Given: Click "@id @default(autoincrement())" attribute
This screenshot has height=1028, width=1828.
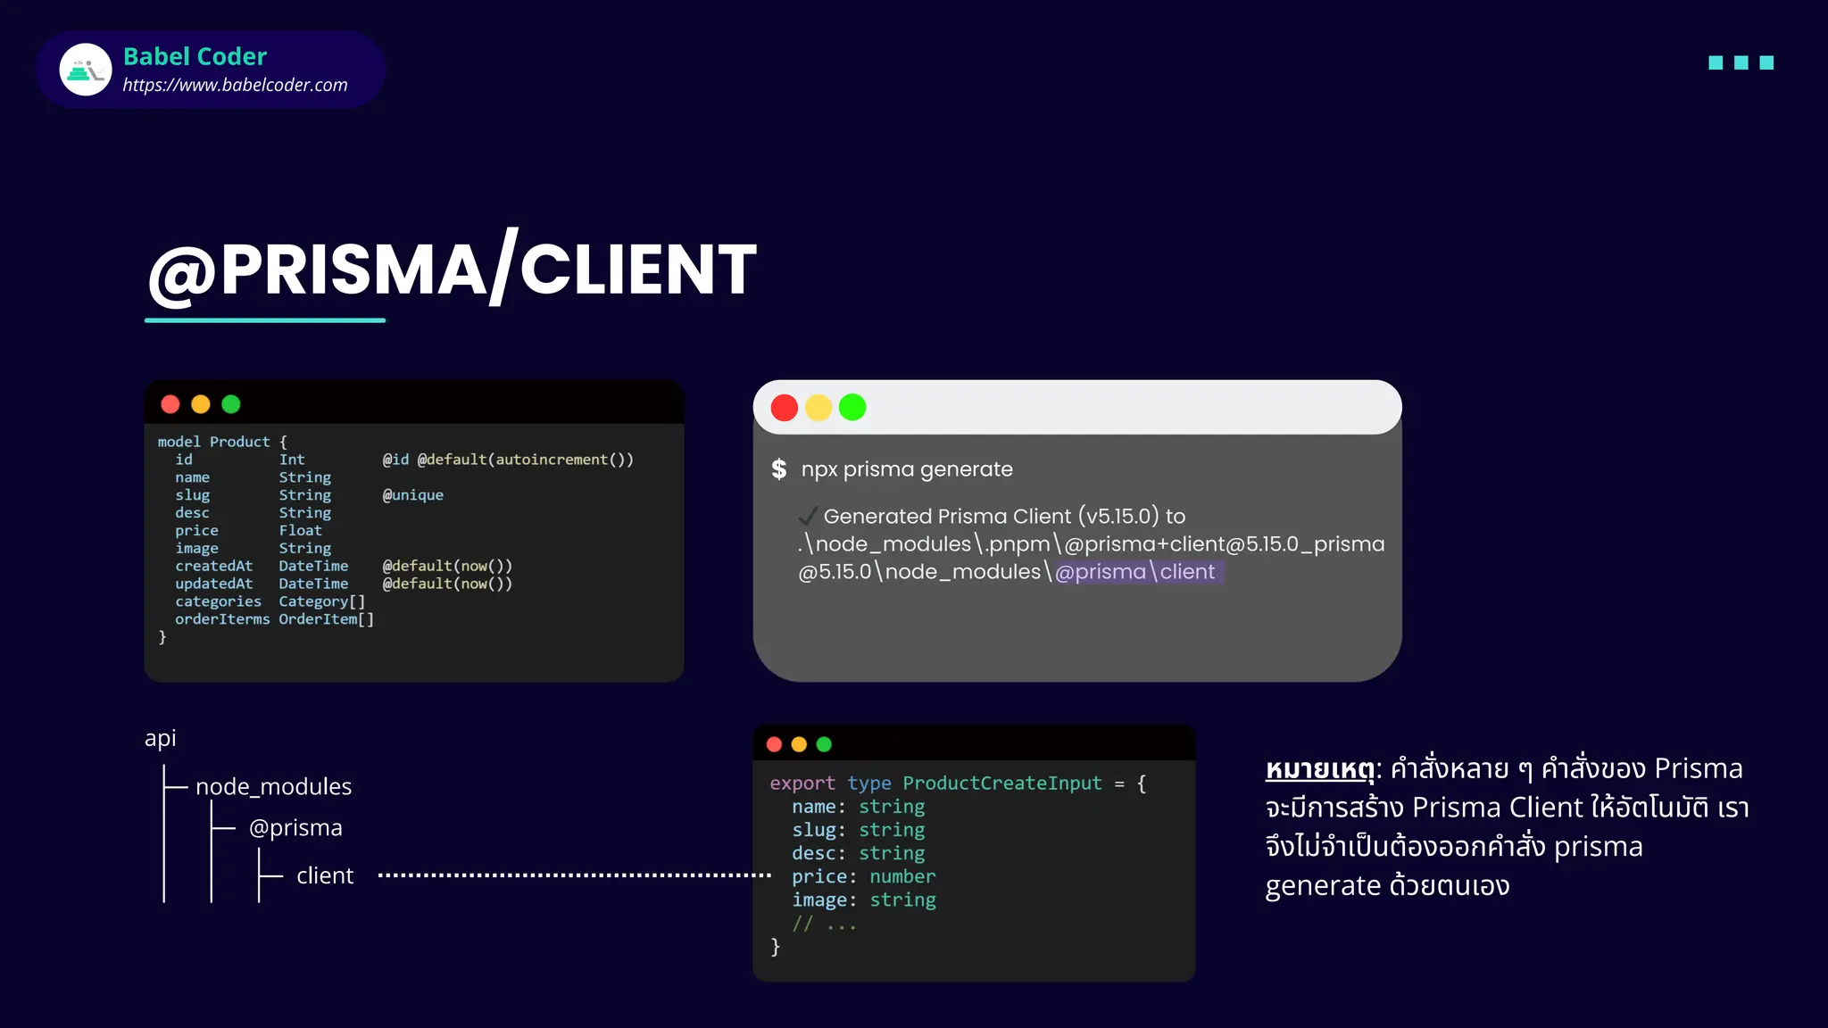Looking at the screenshot, I should point(508,460).
